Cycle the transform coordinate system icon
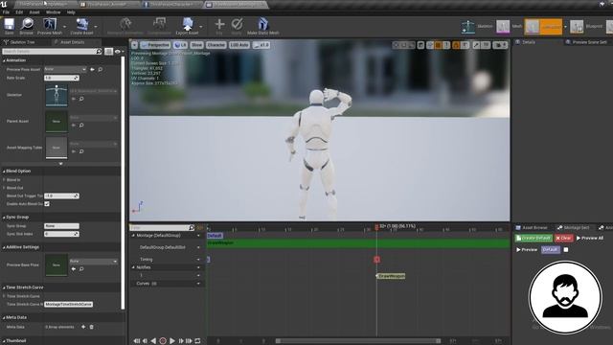Screen dimensions: 613x345 point(420,45)
